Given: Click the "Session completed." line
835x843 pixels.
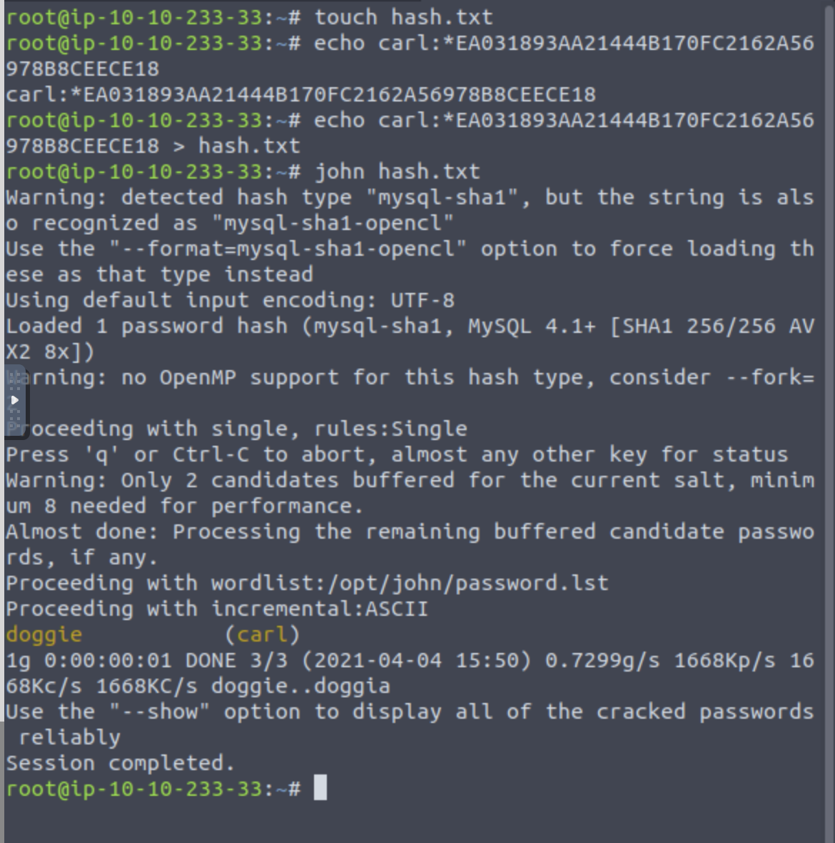Looking at the screenshot, I should pos(120,763).
